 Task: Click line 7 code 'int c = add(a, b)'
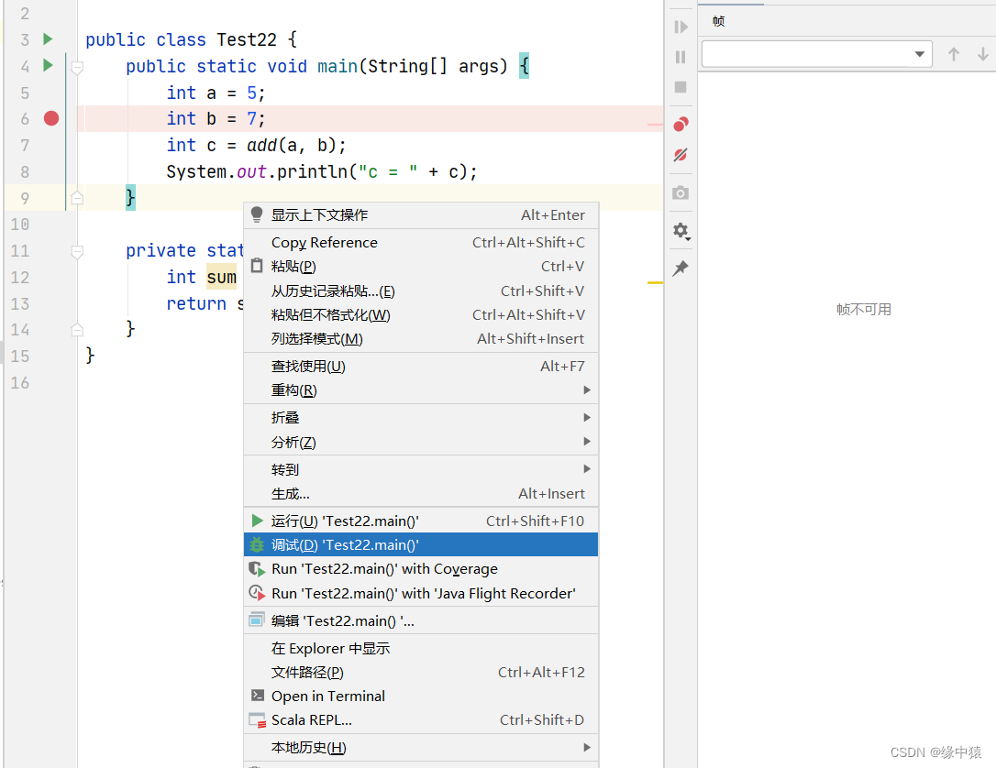(x=256, y=145)
